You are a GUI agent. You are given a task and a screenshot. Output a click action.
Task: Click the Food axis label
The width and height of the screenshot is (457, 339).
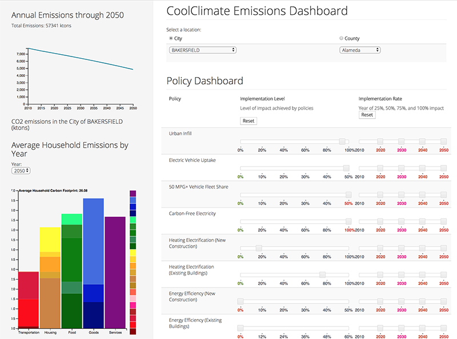72,333
